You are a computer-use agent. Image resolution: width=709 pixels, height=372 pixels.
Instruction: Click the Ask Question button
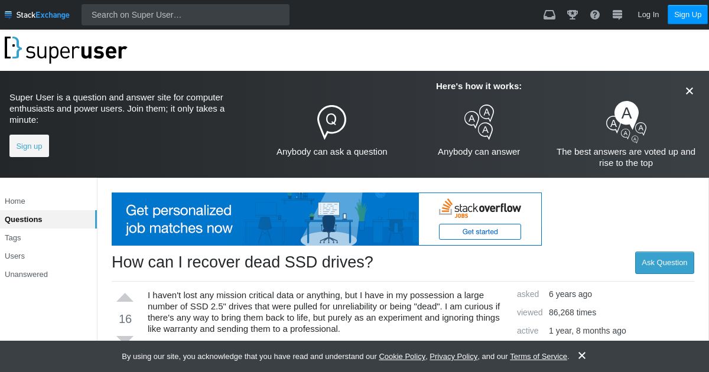(665, 263)
